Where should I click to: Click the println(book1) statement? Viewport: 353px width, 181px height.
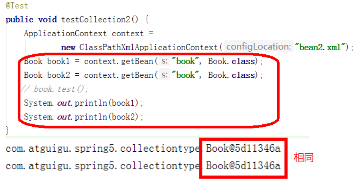click(83, 103)
